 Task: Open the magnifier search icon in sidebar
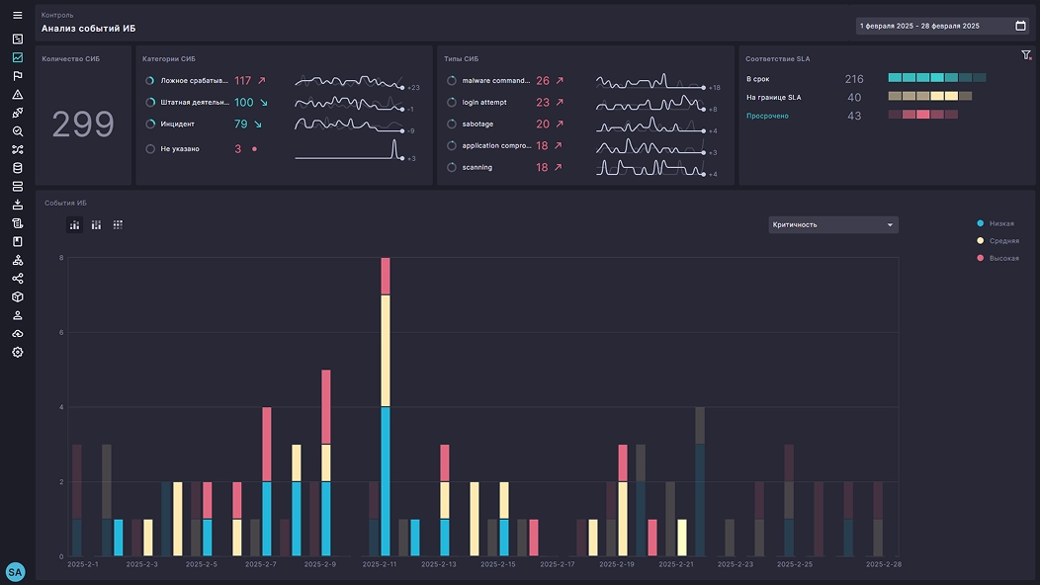(17, 131)
